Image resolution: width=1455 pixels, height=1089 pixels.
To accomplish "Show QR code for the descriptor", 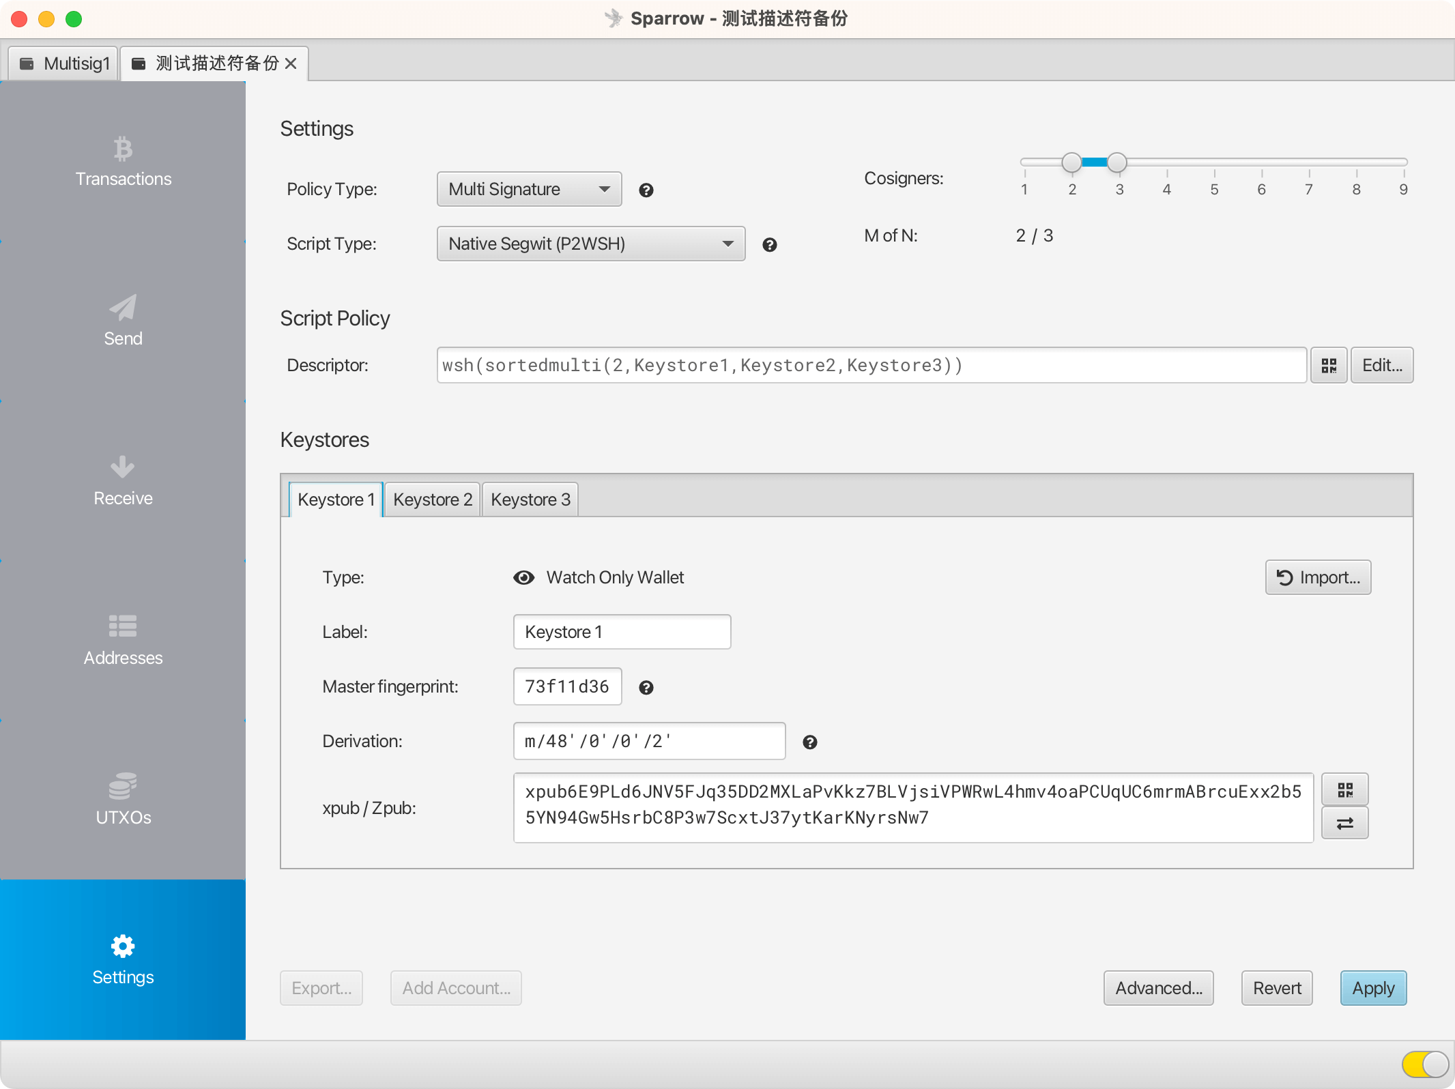I will click(1328, 366).
